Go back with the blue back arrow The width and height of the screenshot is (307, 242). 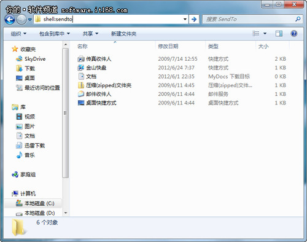[10, 20]
